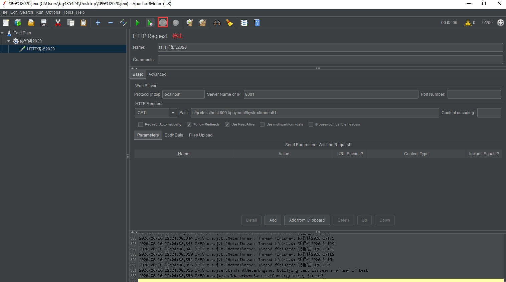The width and height of the screenshot is (506, 282).
Task: Click the Toggle enable/disable wand icon
Action: [123, 23]
